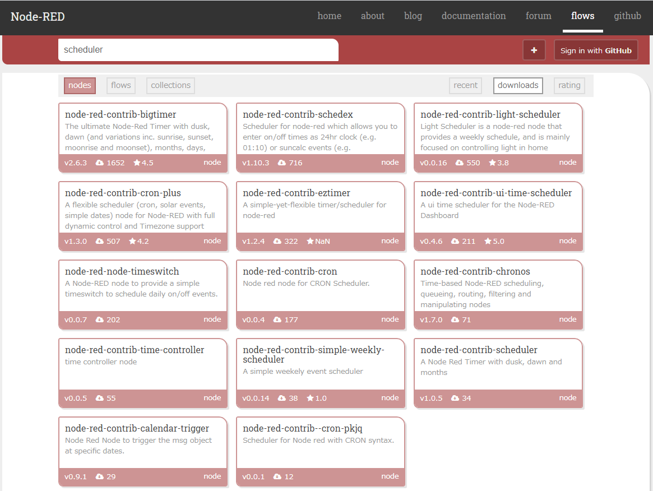653x491 pixels.
Task: Go to the home page
Action: [x=329, y=16]
